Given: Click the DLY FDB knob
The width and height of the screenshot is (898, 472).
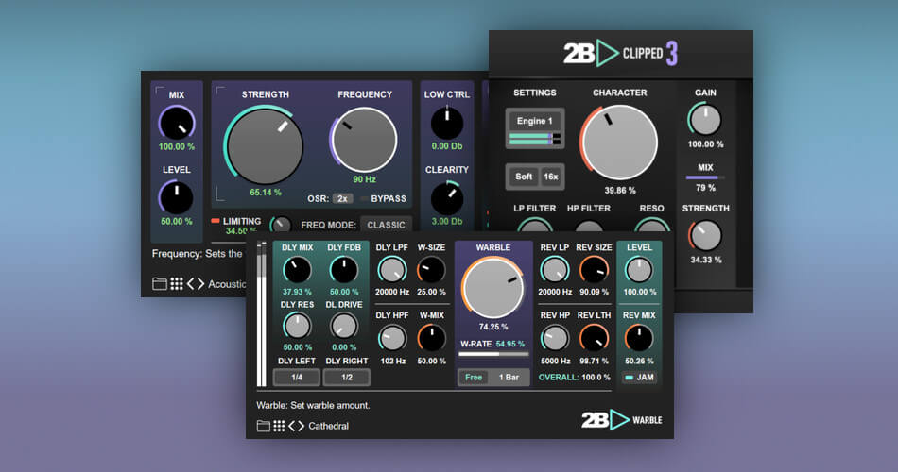Looking at the screenshot, I should coord(344,270).
